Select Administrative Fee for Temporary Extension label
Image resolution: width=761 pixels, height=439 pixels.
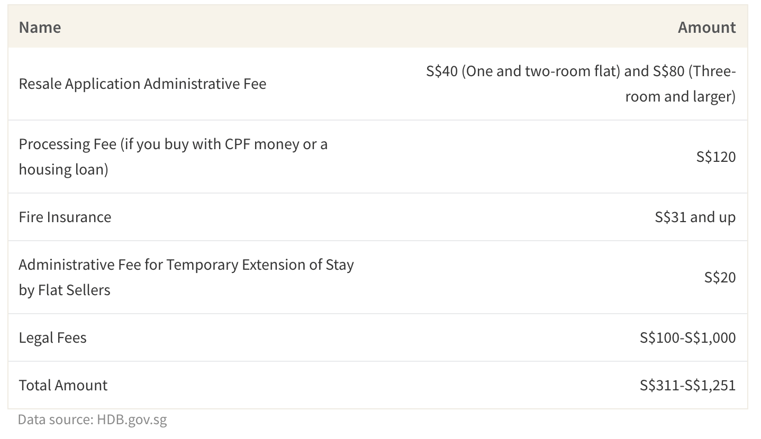coord(186,277)
